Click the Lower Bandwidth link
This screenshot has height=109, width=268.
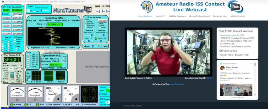(177, 84)
